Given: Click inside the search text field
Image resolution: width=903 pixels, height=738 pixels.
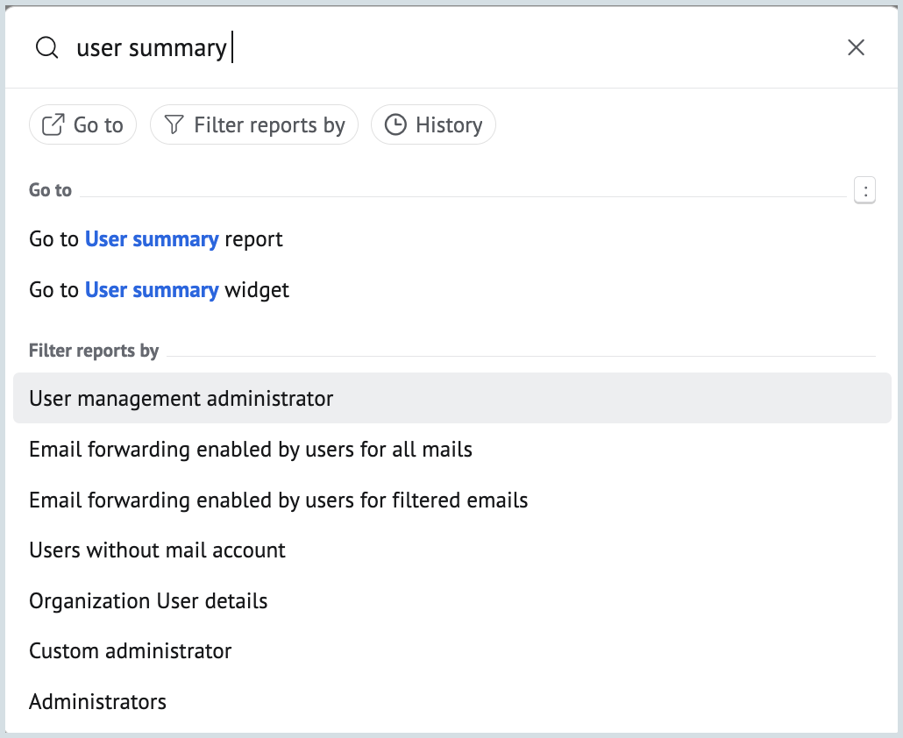Looking at the screenshot, I should (x=438, y=47).
